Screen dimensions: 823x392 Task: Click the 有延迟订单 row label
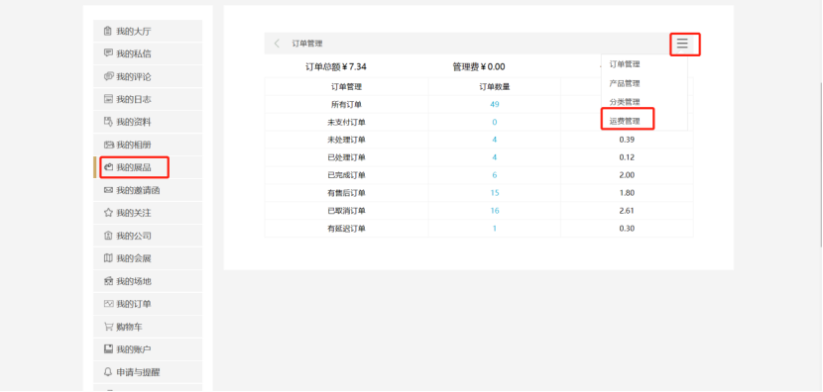tap(346, 229)
